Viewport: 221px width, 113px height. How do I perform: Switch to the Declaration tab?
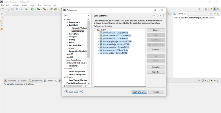(x=35, y=81)
